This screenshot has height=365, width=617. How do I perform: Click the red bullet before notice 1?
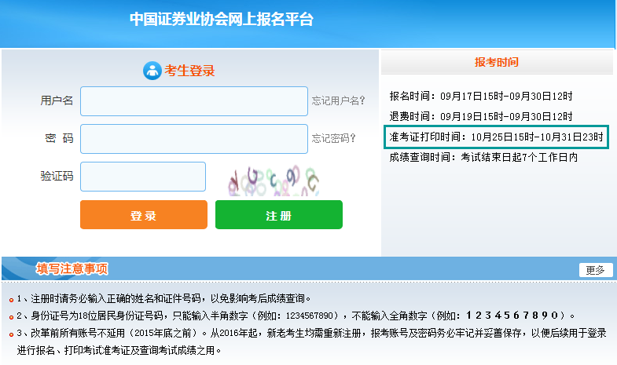coord(10,299)
